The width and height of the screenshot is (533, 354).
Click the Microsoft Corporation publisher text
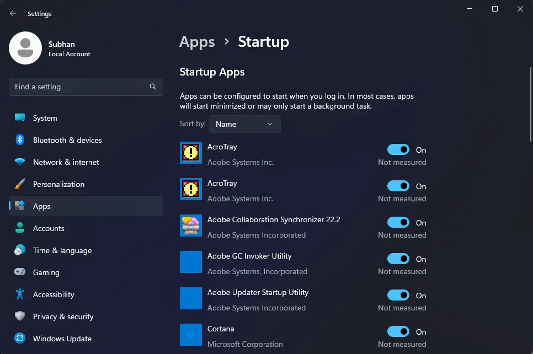(x=245, y=344)
